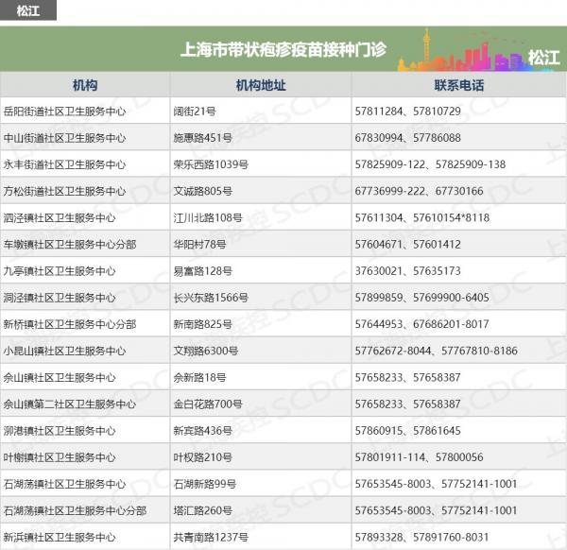Click phone 57899859、57699900-6405
Viewport: 567px width, 550px height.
click(422, 298)
